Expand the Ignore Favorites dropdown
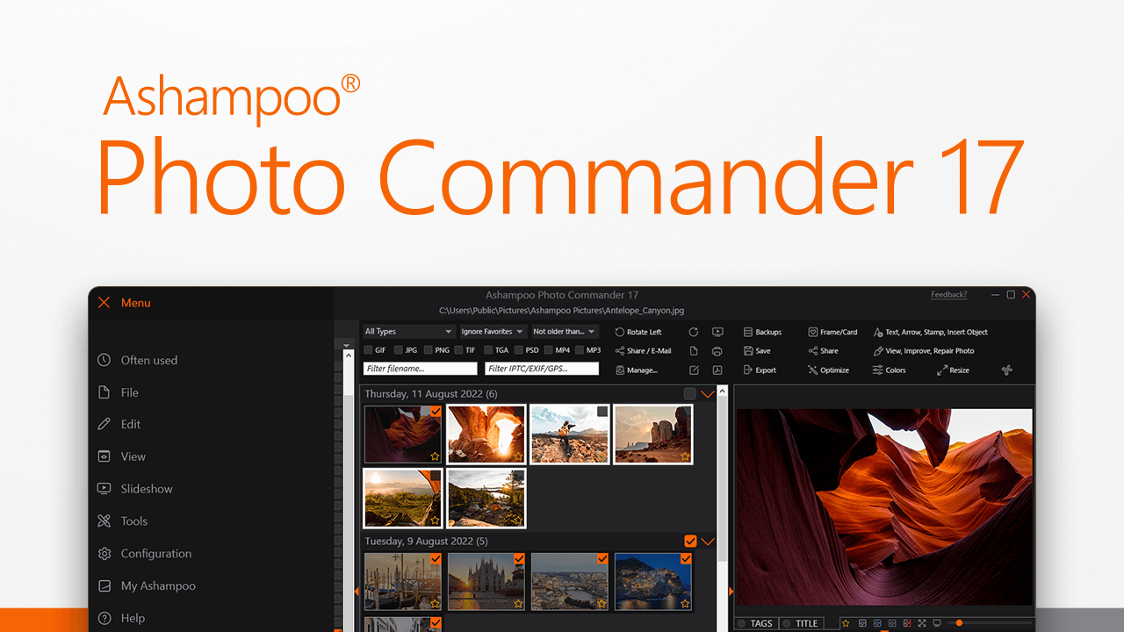This screenshot has width=1124, height=632. click(494, 332)
